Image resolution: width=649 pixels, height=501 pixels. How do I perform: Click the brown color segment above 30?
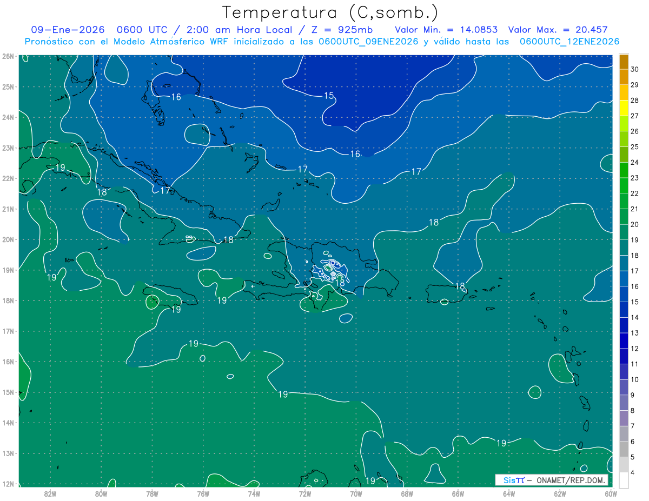(624, 61)
